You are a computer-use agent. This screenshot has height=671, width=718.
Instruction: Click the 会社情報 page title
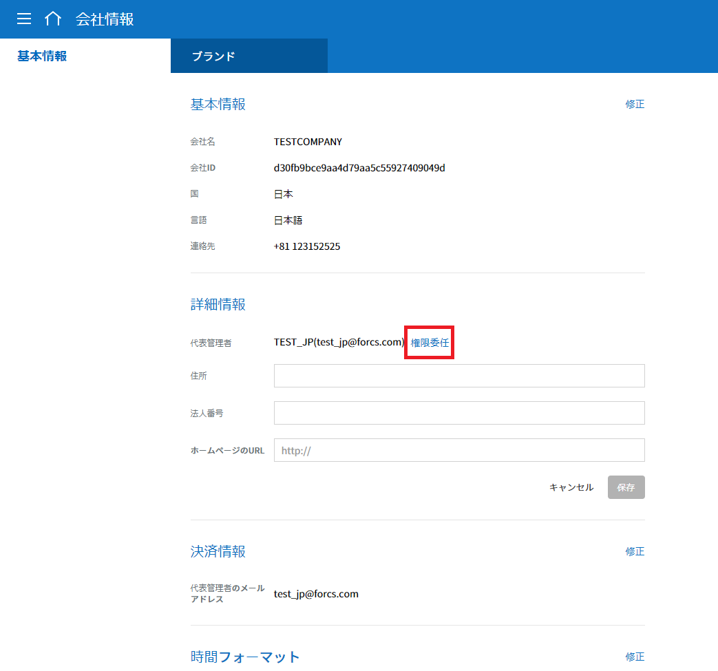click(105, 19)
